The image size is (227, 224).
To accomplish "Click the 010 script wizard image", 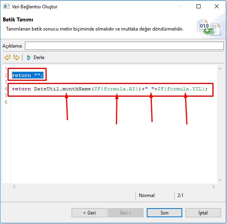I will 209,27.
